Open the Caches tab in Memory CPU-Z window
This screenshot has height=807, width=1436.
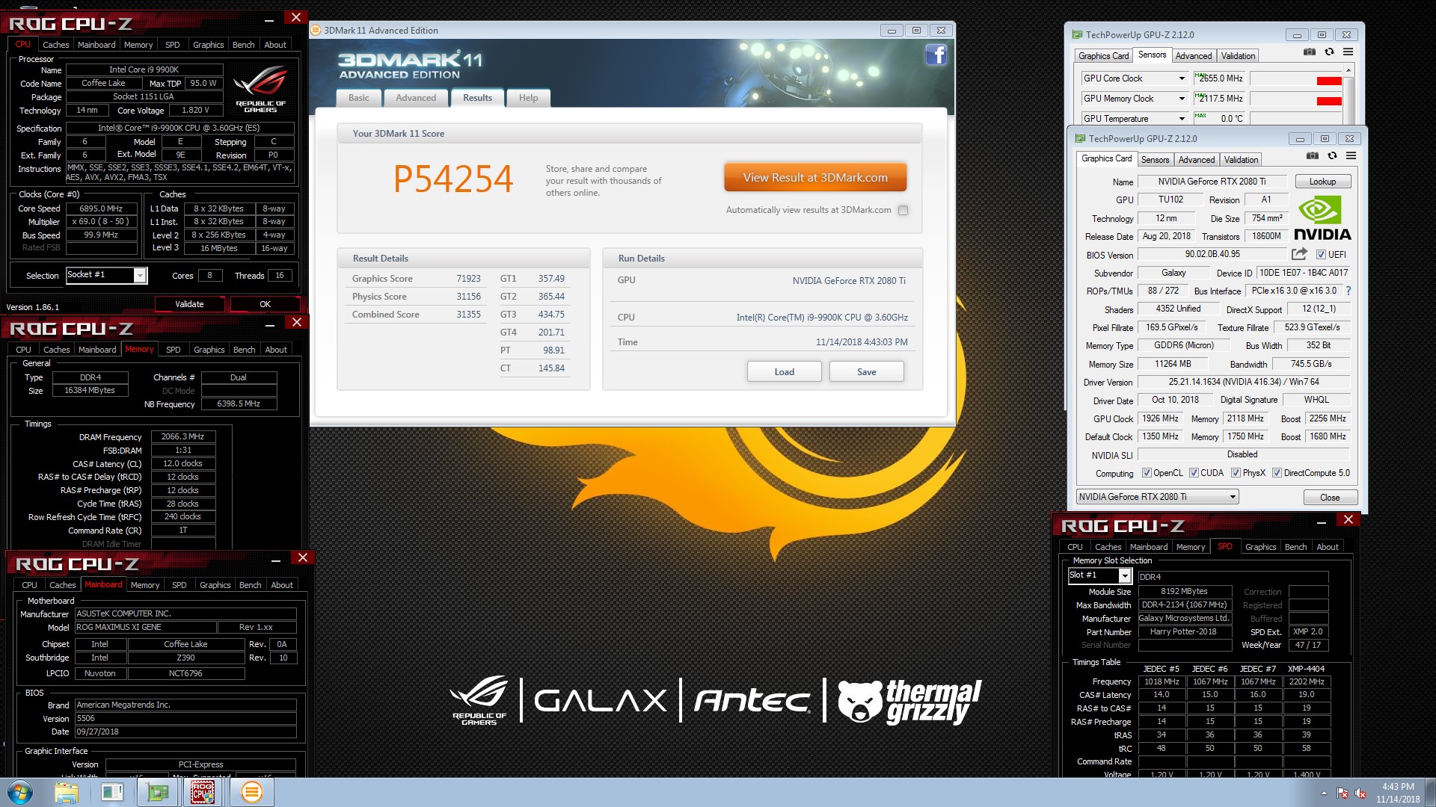pyautogui.click(x=56, y=350)
